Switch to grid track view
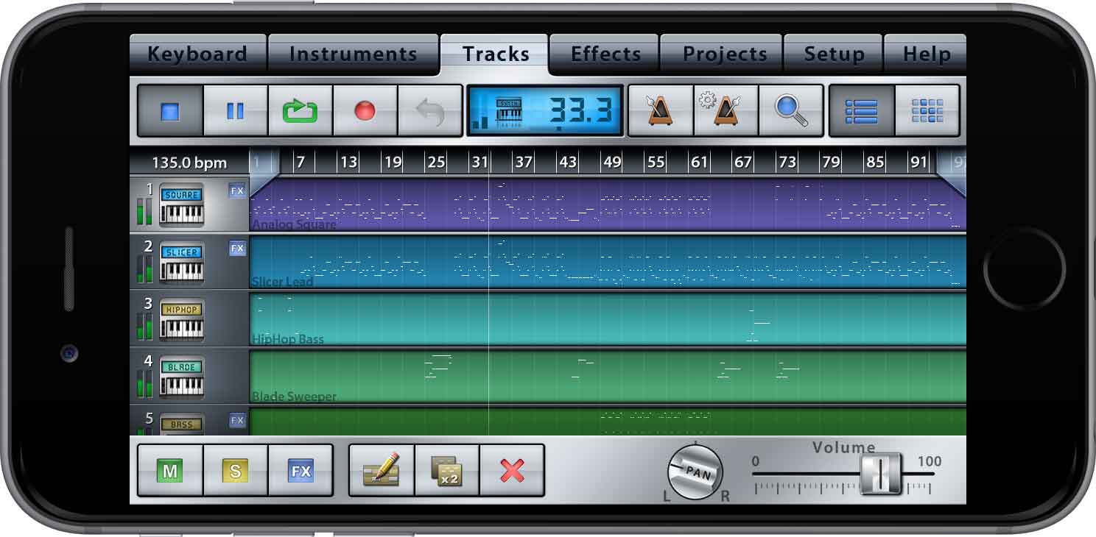Viewport: 1096px width, 537px height. [x=927, y=111]
